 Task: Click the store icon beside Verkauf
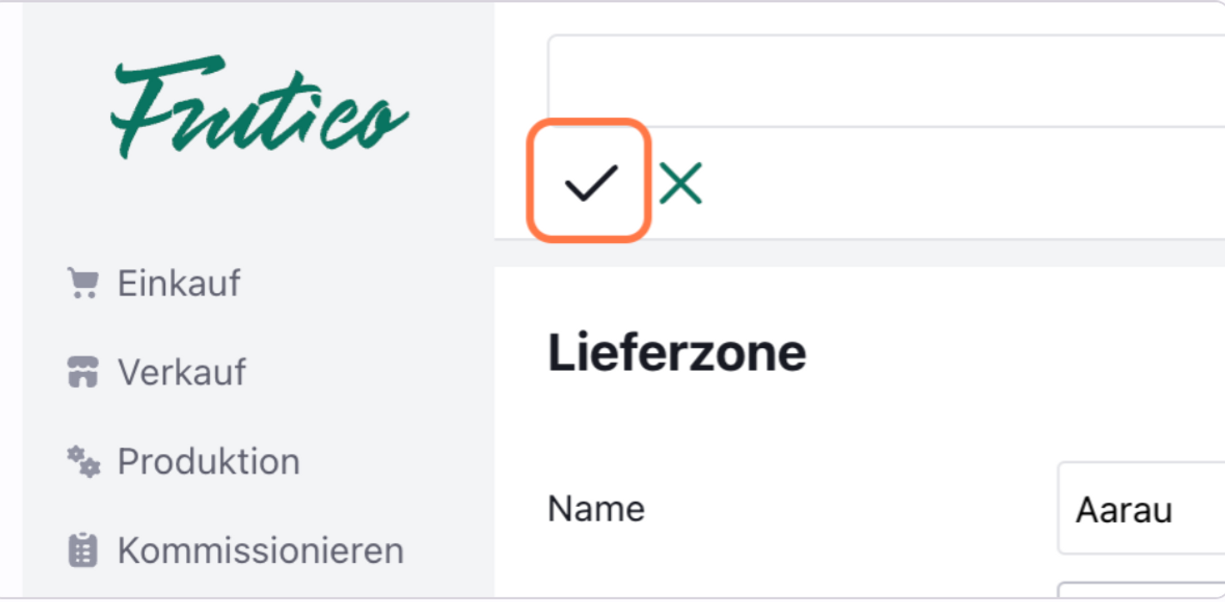point(83,372)
